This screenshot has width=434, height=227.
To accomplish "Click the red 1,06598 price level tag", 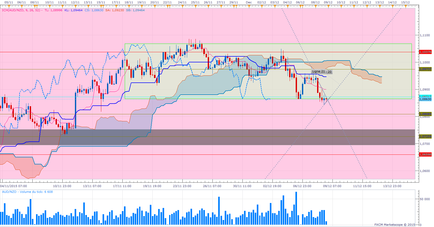I will (425, 155).
